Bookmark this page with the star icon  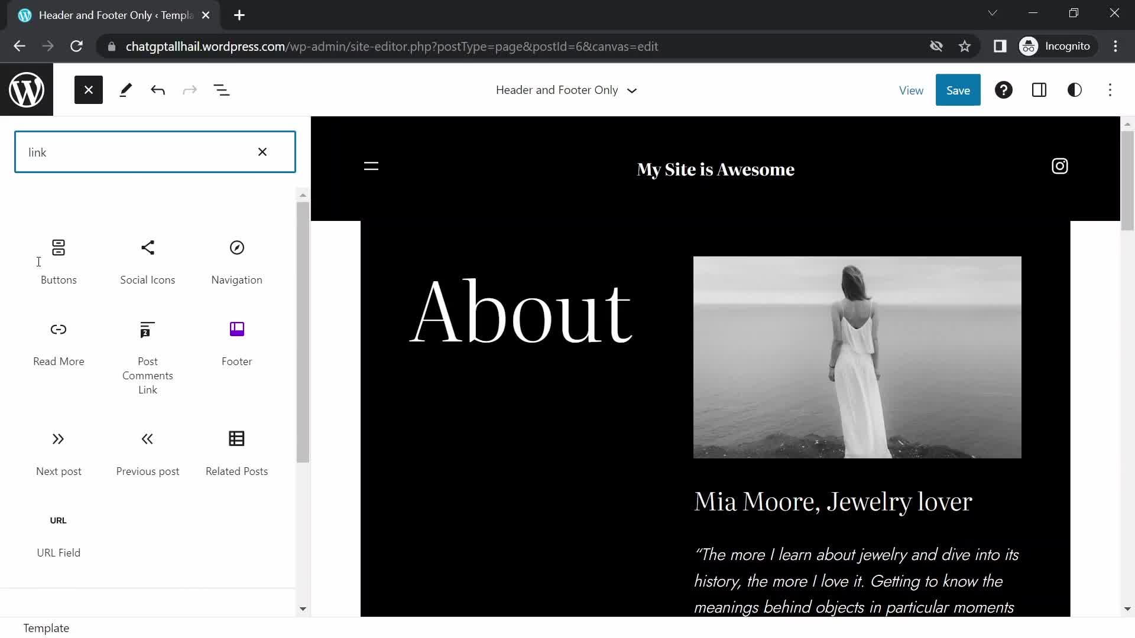pyautogui.click(x=965, y=46)
